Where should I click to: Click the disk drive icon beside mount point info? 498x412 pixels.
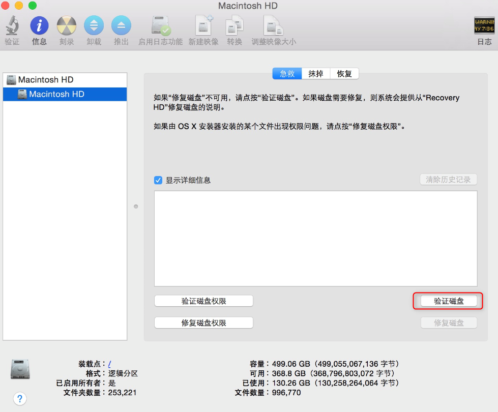[x=20, y=369]
